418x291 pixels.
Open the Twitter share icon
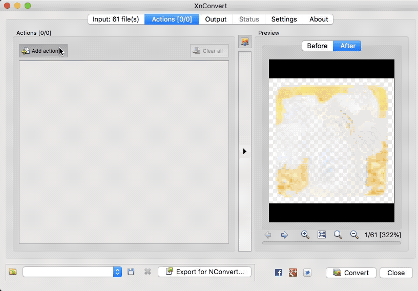point(307,273)
